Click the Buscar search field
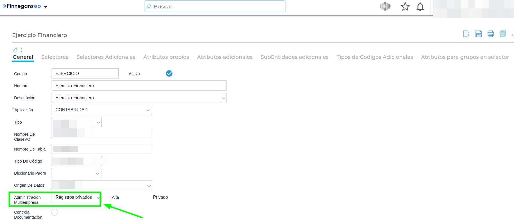The width and height of the screenshot is (514, 222). point(215,6)
